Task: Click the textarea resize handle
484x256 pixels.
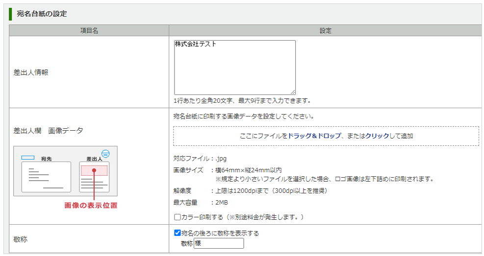Action: coord(293,92)
